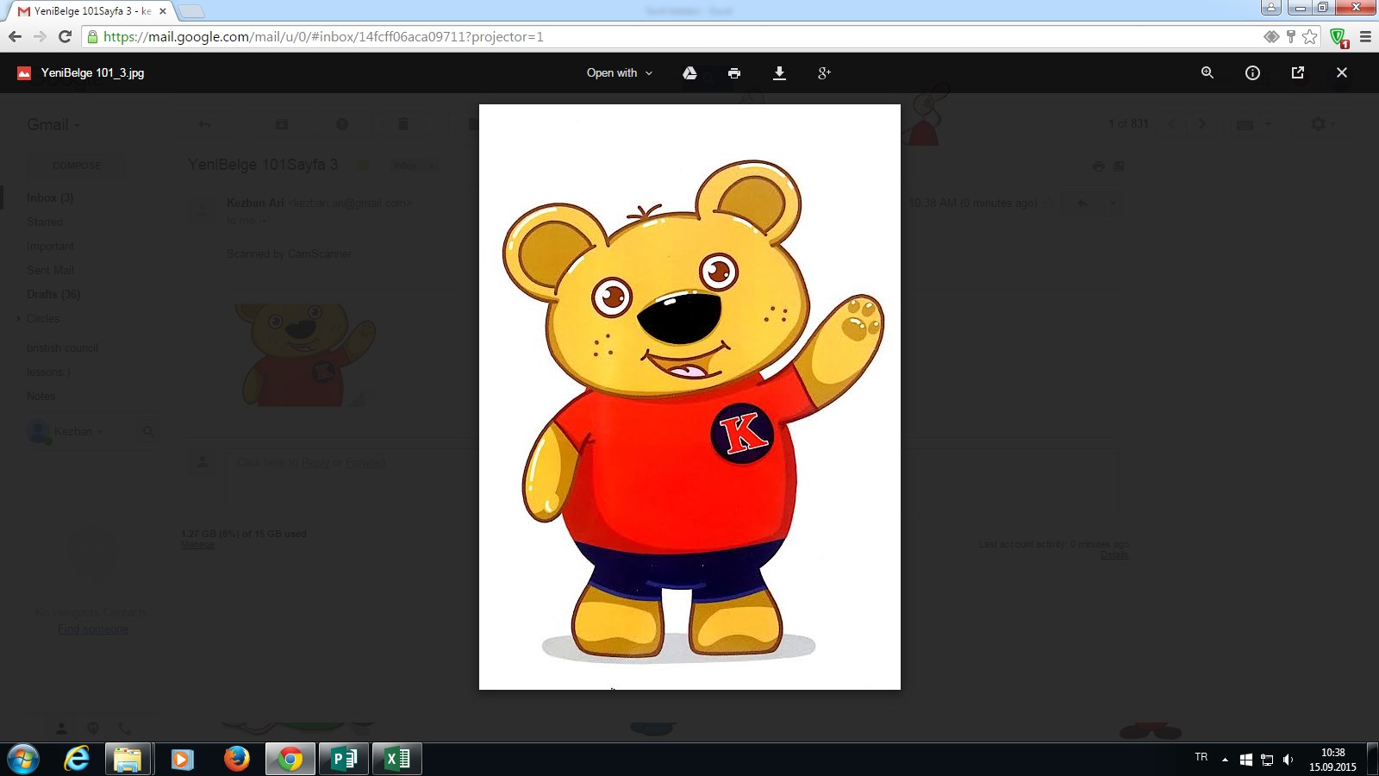The image size is (1379, 776).
Task: Zoom in with the magnifier icon
Action: click(x=1207, y=73)
